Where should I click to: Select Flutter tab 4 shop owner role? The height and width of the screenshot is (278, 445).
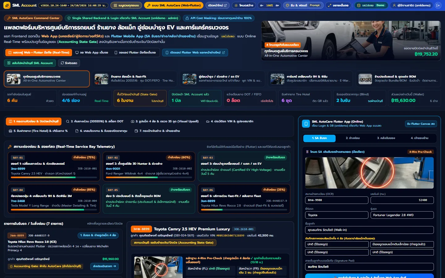pos(419,138)
